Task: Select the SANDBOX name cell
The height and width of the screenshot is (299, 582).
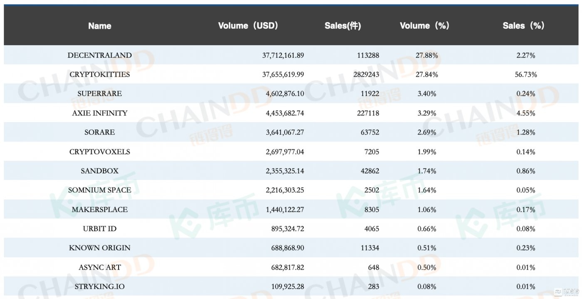Action: [x=100, y=171]
